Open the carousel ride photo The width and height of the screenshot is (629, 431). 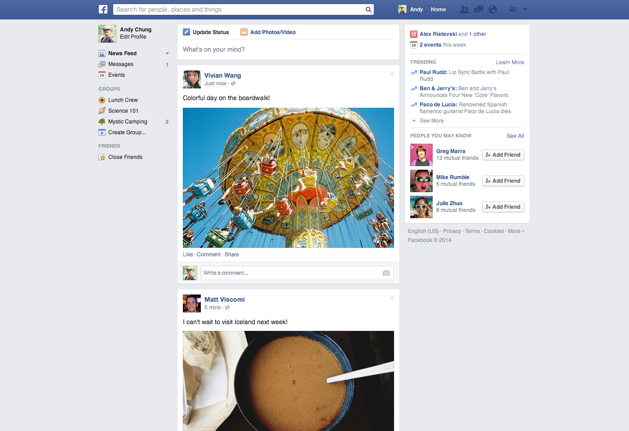[x=288, y=178]
